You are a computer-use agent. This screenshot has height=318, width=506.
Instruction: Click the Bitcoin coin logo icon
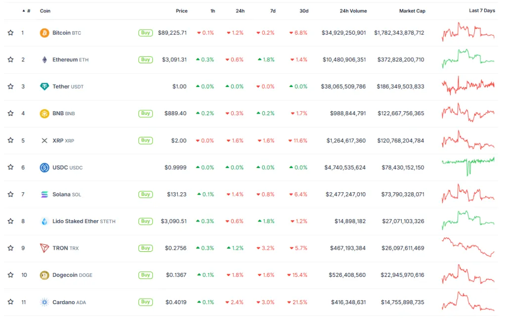point(44,33)
